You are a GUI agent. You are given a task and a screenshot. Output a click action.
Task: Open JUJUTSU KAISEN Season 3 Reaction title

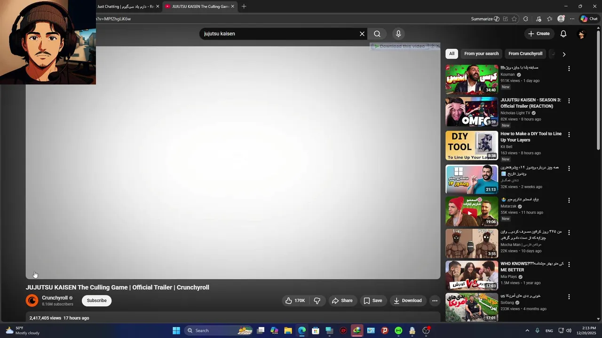(x=531, y=103)
